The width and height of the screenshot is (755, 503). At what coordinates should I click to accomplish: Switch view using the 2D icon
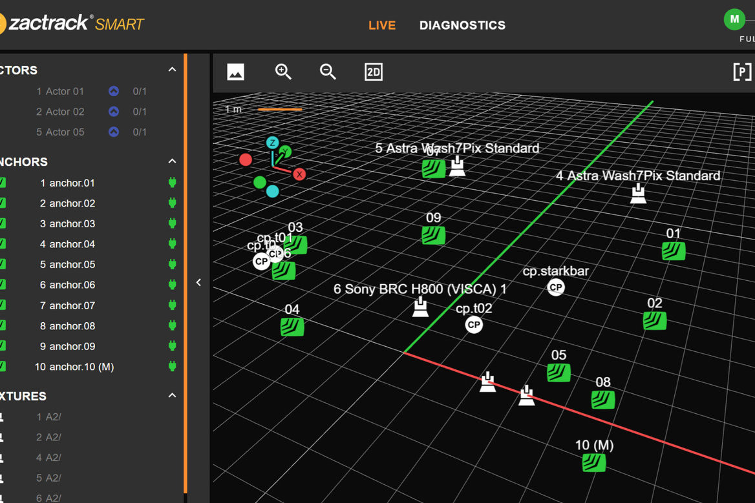click(x=374, y=72)
